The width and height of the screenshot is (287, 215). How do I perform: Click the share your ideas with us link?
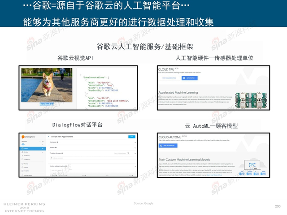[x=214, y=175]
